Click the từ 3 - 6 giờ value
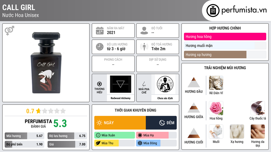Viewport: 271px width, 152px height. (116, 49)
